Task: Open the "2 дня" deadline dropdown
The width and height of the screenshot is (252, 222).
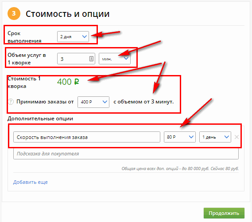Action: pyautogui.click(x=73, y=36)
